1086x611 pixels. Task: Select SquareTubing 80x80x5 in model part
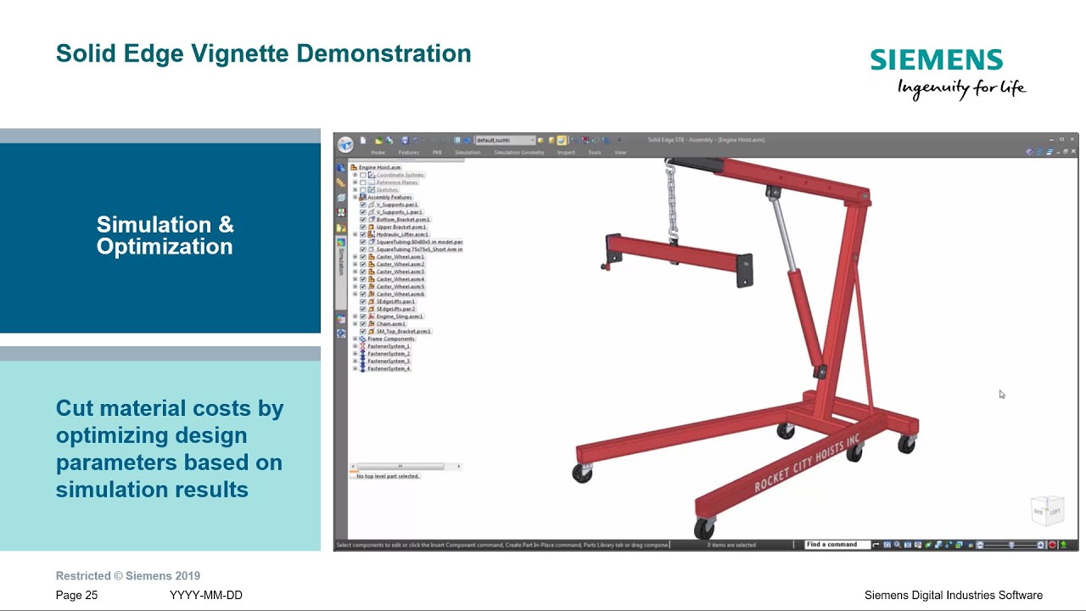point(419,242)
